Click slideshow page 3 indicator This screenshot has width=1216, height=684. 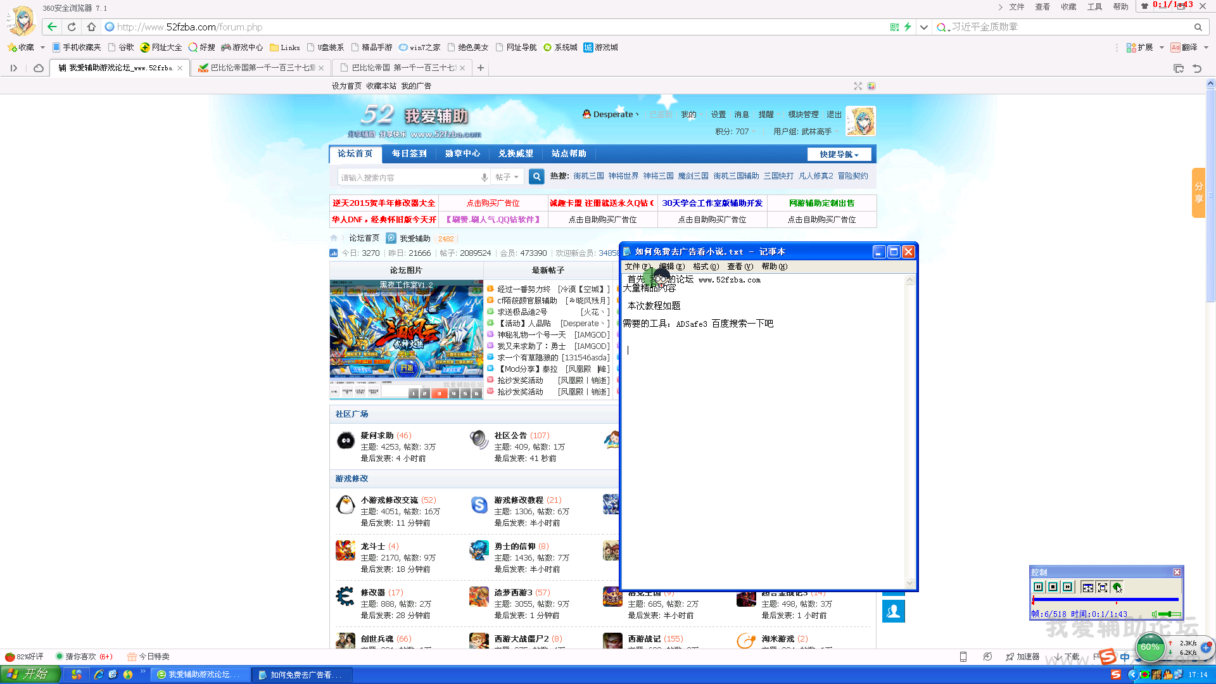(439, 393)
